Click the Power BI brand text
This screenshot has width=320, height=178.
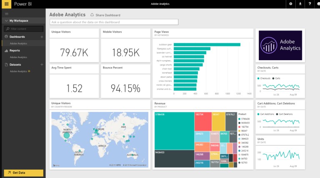click(x=23, y=4)
